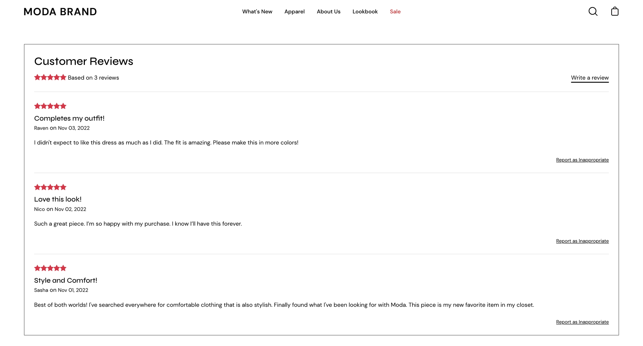This screenshot has height=346, width=643.
Task: Select the red Sale menu item
Action: (x=395, y=12)
